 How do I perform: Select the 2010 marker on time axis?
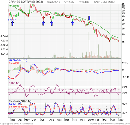click(x=91, y=120)
